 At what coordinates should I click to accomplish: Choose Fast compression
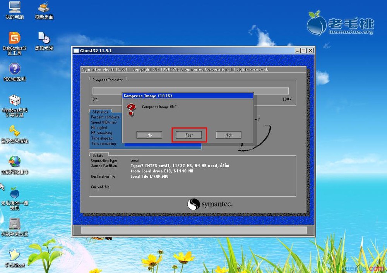pyautogui.click(x=189, y=135)
